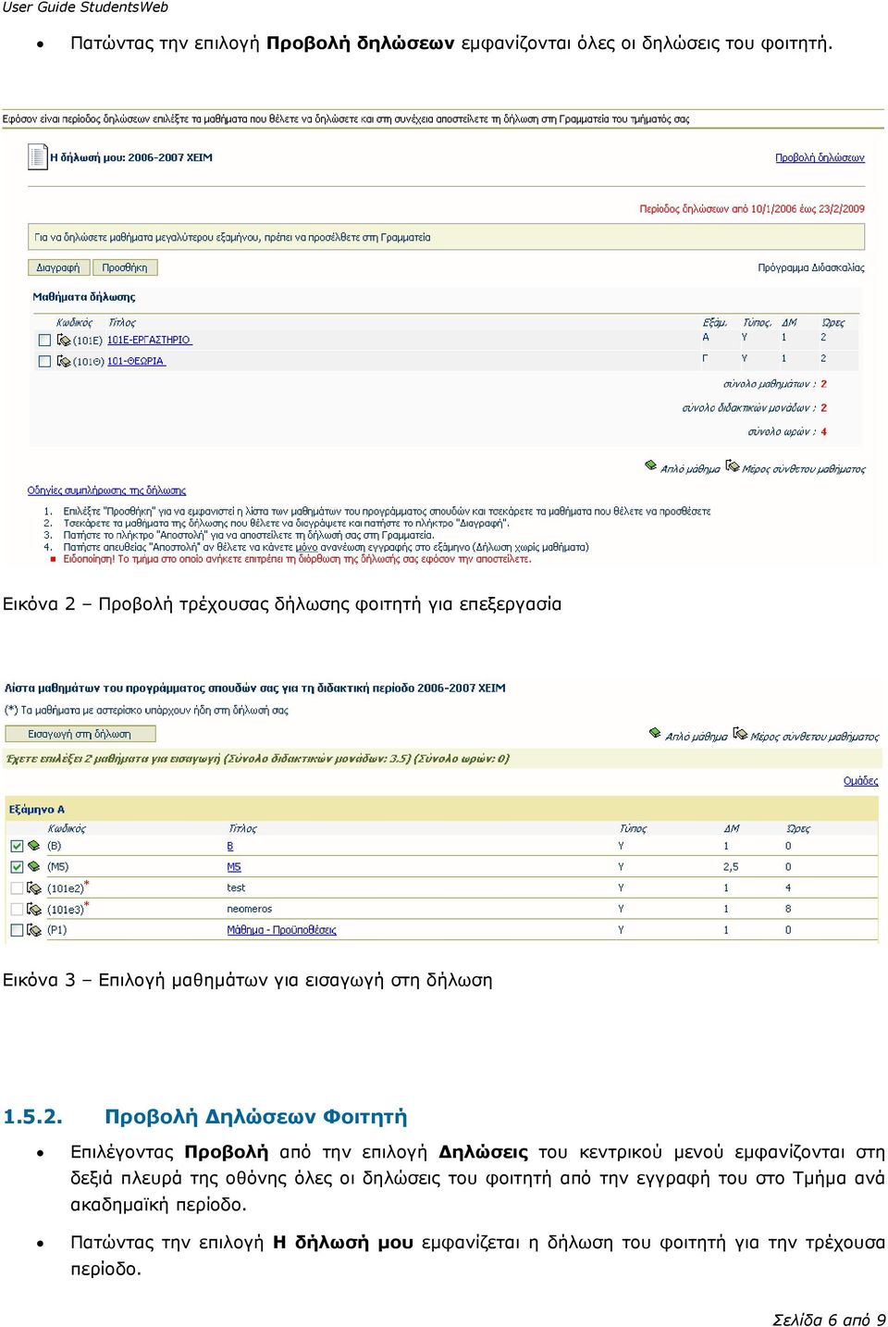The width and height of the screenshot is (888, 1327).
Task: Click the composite course icon next to (101e3)
Action: pyautogui.click(x=35, y=910)
